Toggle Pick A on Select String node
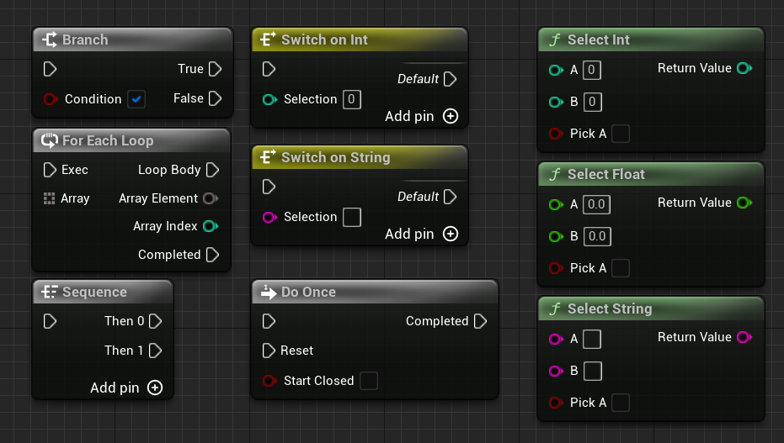The width and height of the screenshot is (784, 443). 621,403
